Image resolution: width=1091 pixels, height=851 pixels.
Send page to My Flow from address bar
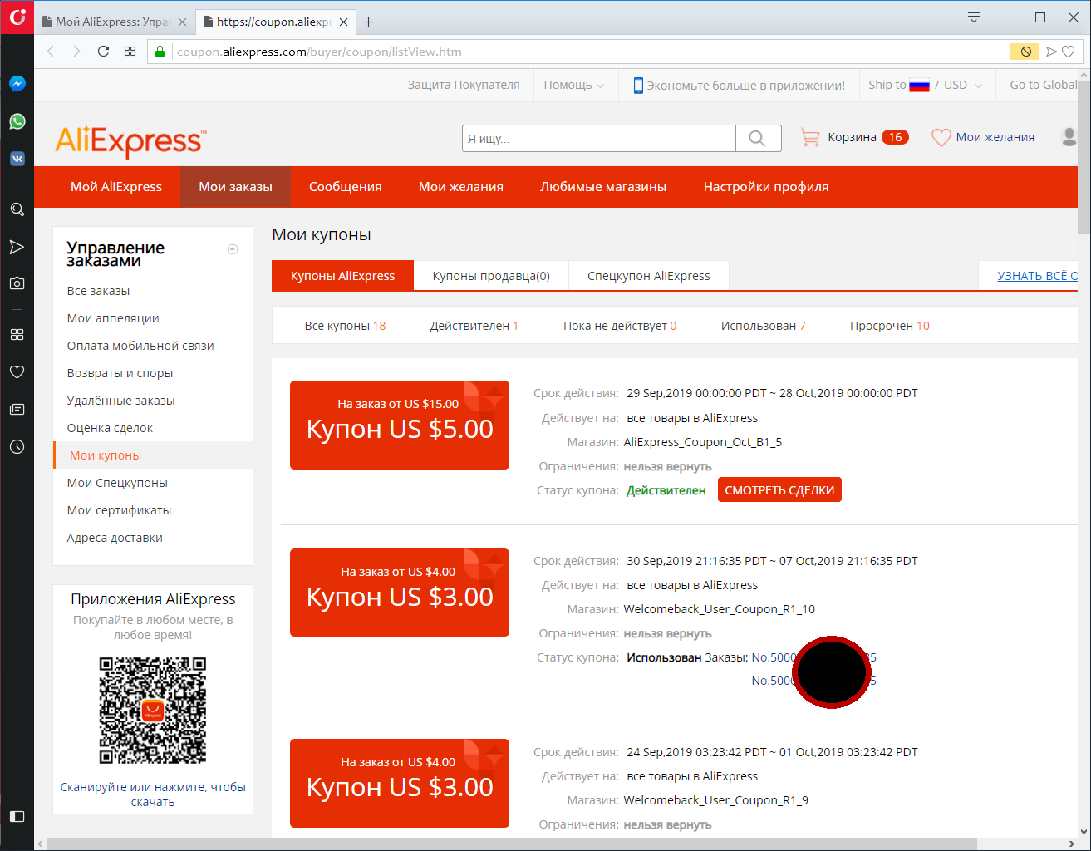pos(1051,52)
